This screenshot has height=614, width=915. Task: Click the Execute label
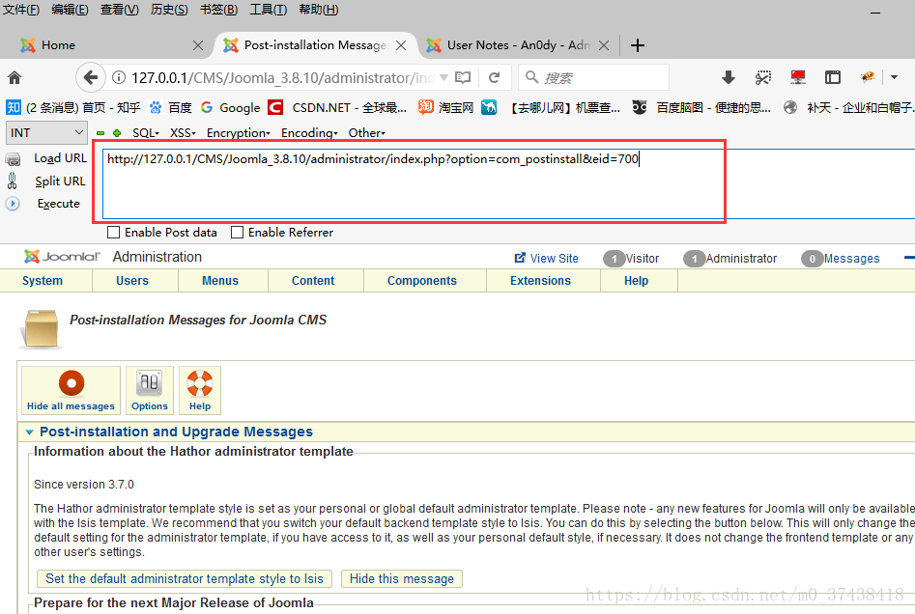pyautogui.click(x=58, y=204)
